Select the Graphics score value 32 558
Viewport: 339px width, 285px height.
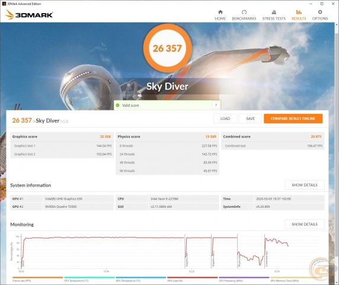[105, 137]
